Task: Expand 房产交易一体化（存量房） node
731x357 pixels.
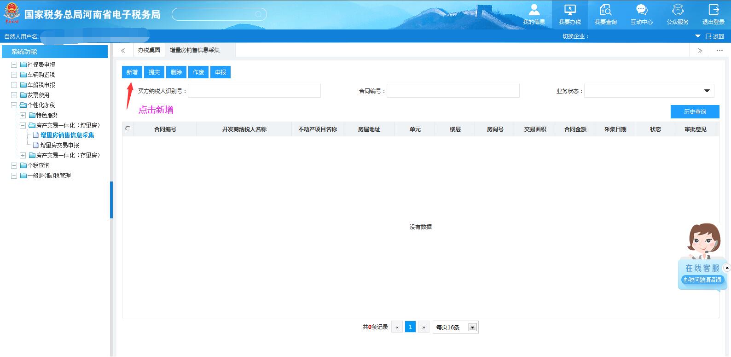Action: [x=23, y=156]
